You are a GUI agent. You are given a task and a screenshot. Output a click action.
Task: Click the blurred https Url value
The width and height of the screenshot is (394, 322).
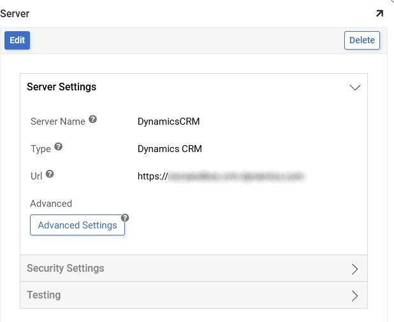coord(221,176)
